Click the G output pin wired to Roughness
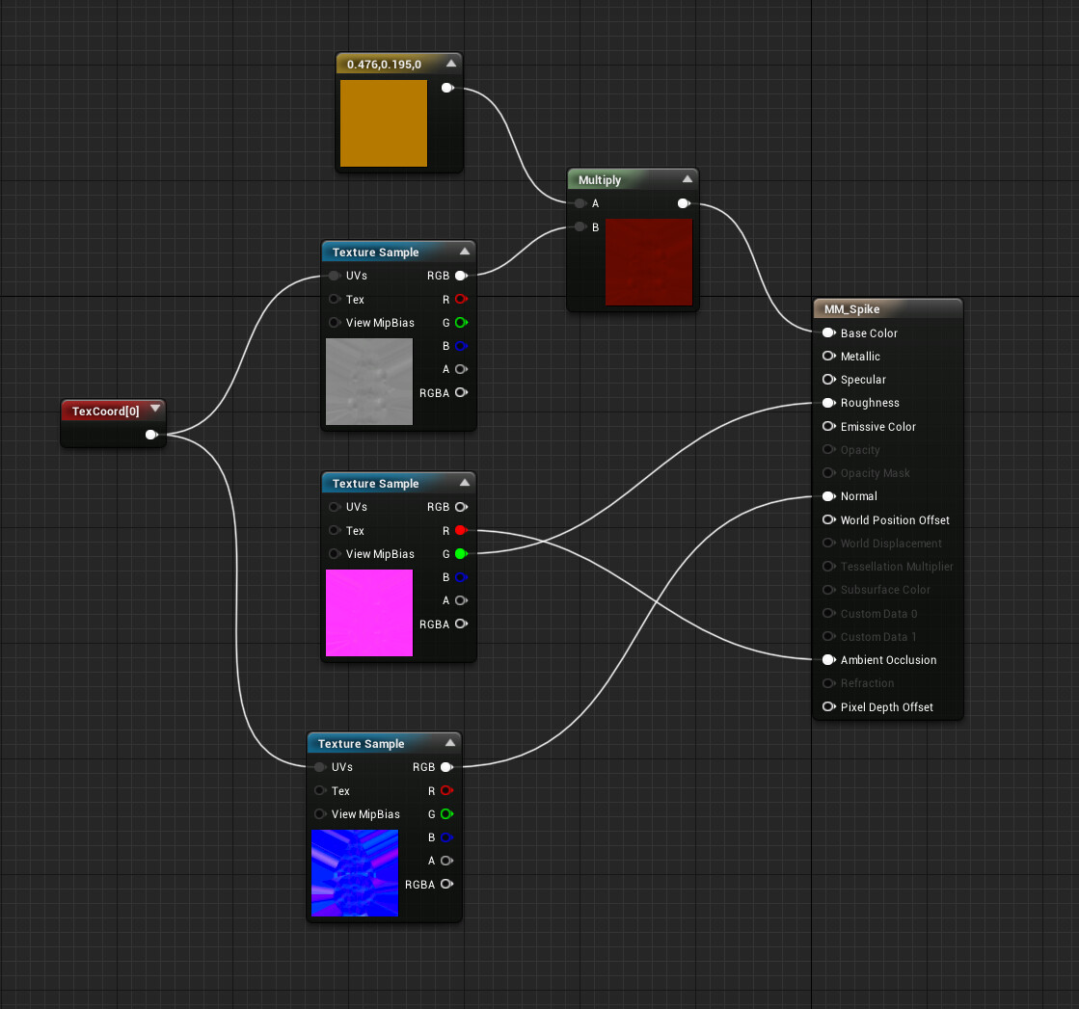 [x=460, y=553]
